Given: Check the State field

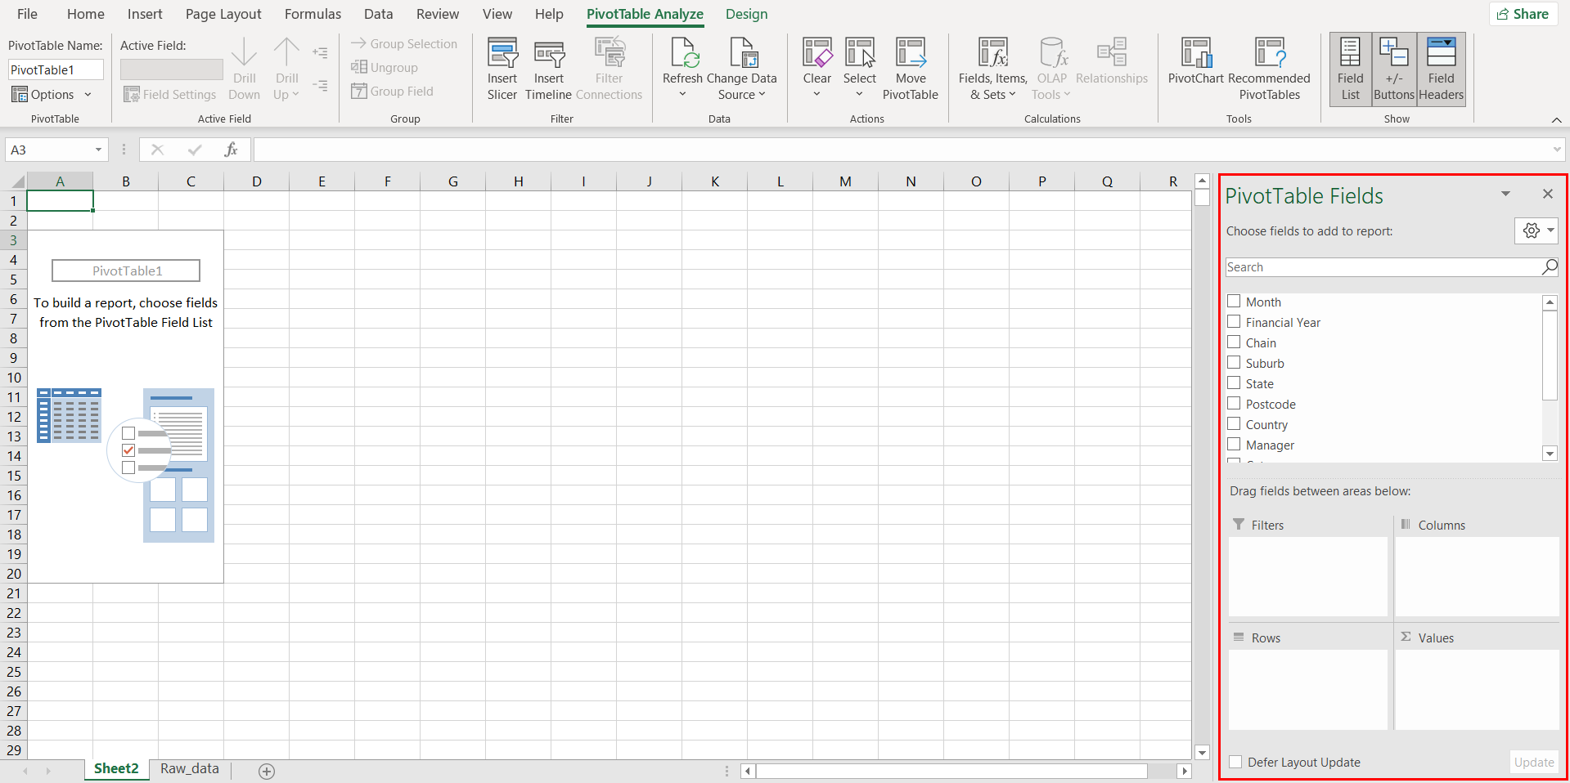Looking at the screenshot, I should [x=1234, y=383].
